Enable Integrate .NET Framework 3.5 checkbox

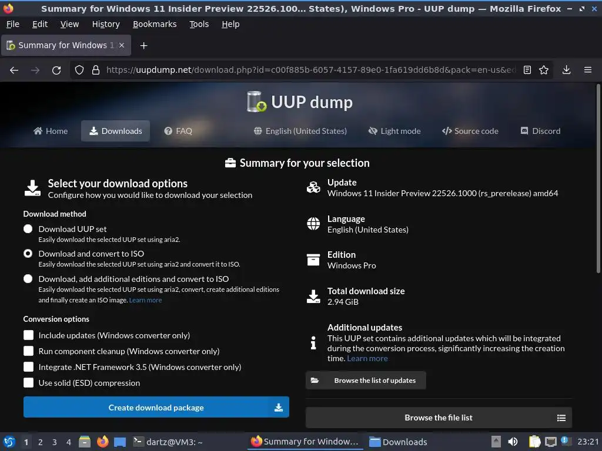28,367
